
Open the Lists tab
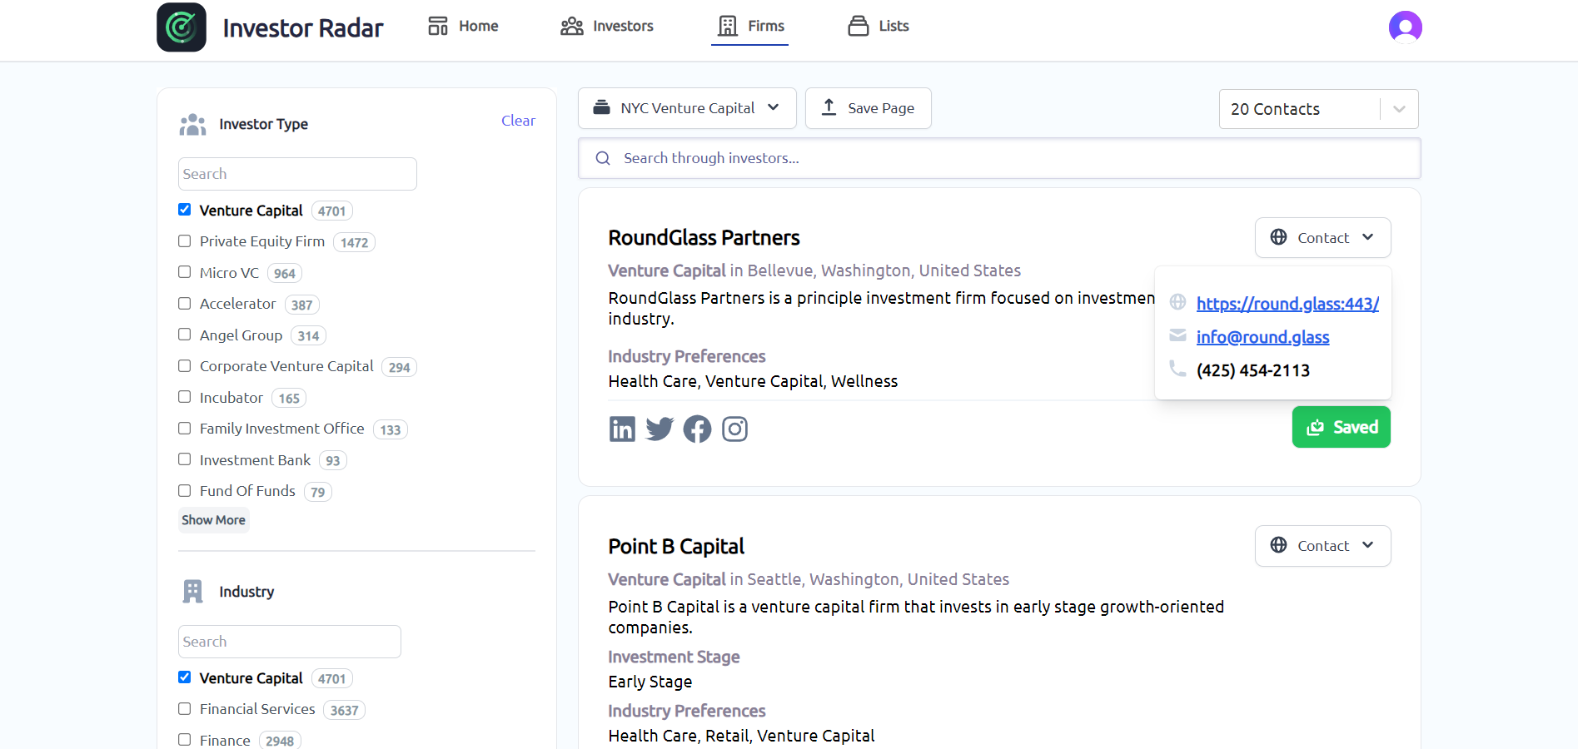coord(879,26)
